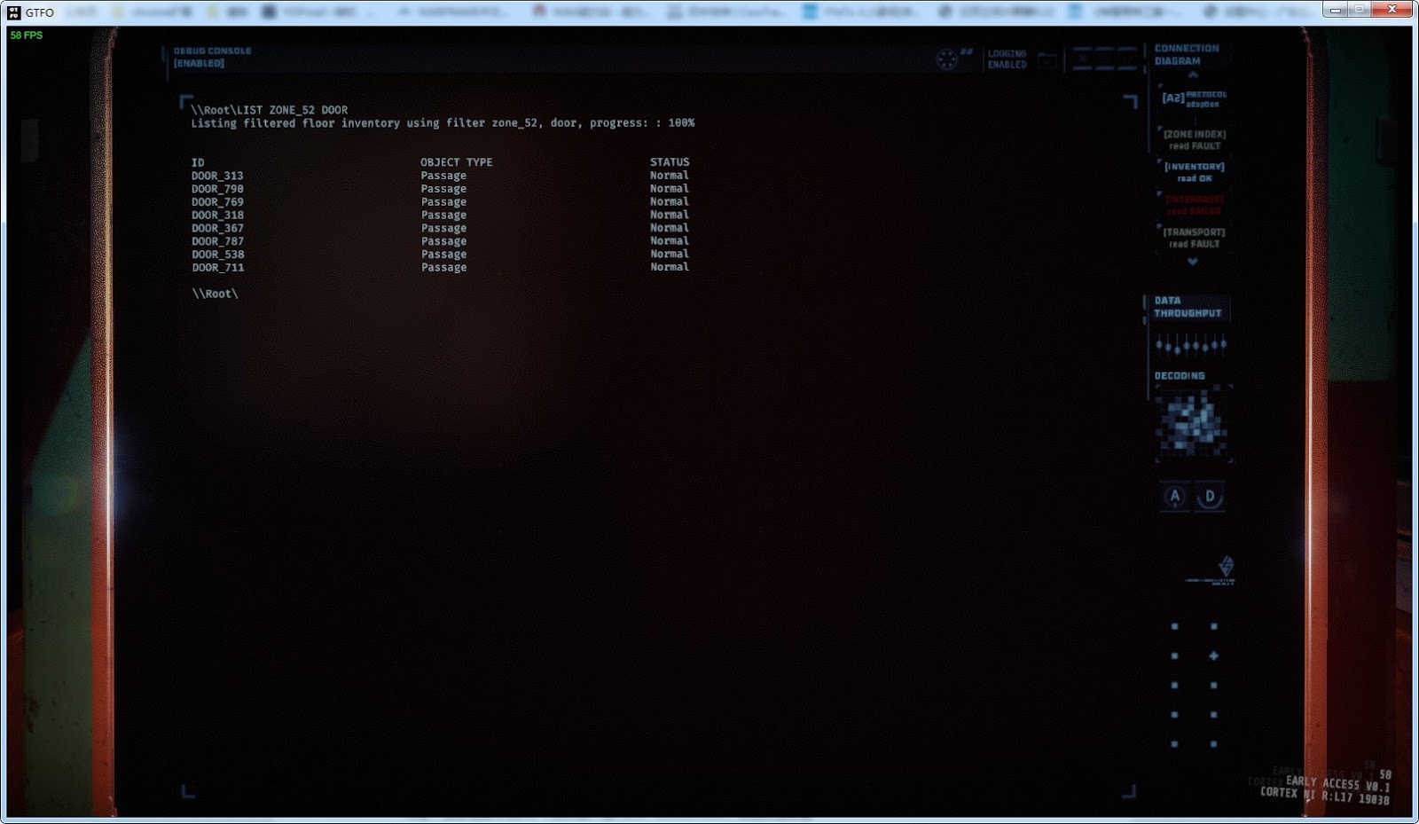Click the plus marker in the dot grid
Image resolution: width=1419 pixels, height=824 pixels.
click(x=1213, y=655)
